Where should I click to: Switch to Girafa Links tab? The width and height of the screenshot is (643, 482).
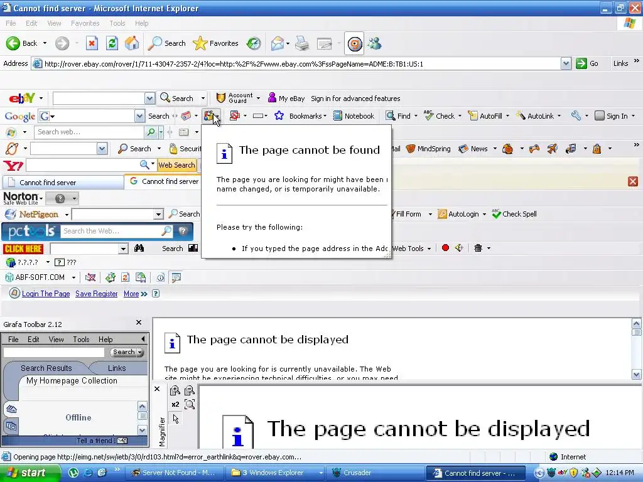(x=117, y=368)
